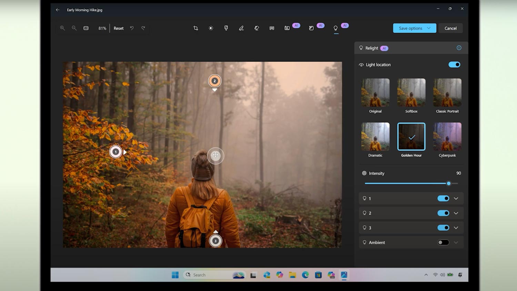The width and height of the screenshot is (517, 291).
Task: Redo the last edit
Action: 143,28
